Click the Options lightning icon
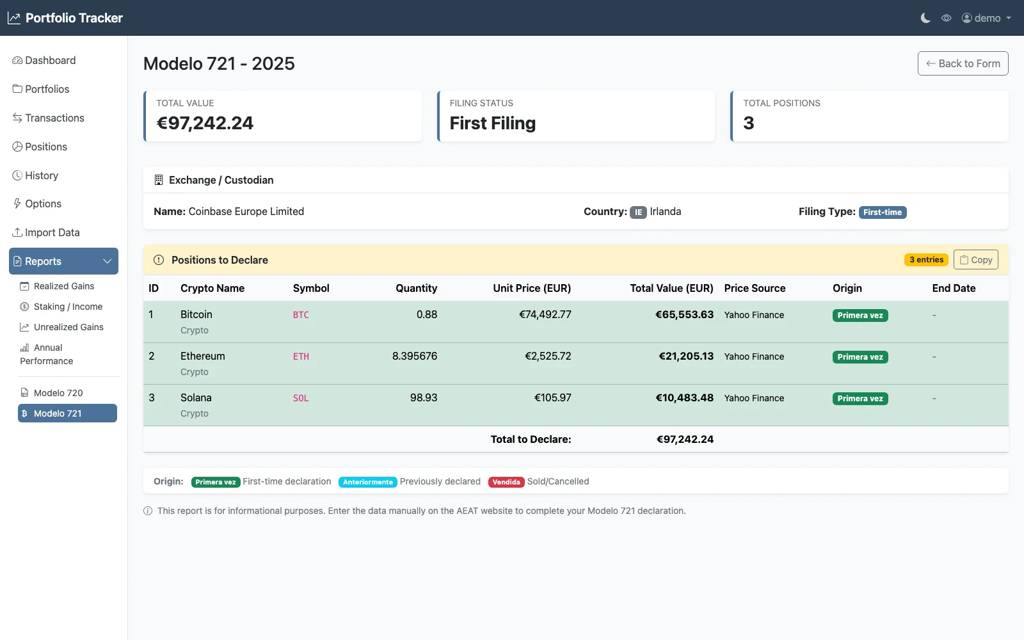Viewport: 1024px width, 640px height. pyautogui.click(x=17, y=204)
